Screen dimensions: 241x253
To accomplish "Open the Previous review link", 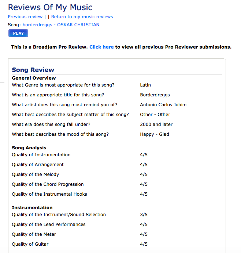I will [x=25, y=17].
